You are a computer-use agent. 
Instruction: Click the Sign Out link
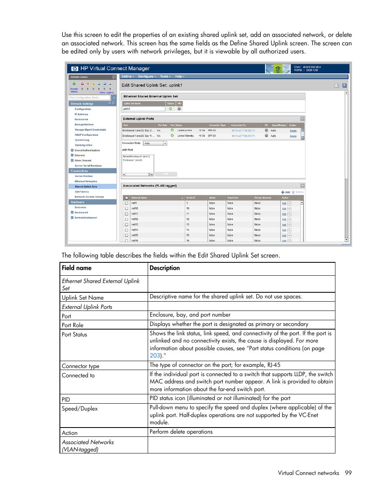tap(312, 70)
